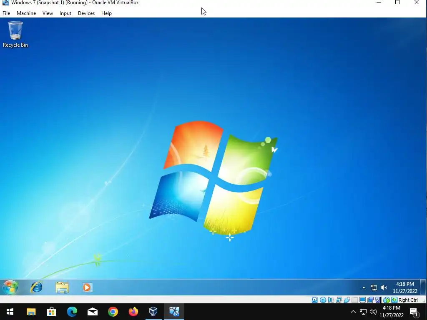Viewport: 427px width, 320px height.
Task: Open the Help menu
Action: coord(106,13)
